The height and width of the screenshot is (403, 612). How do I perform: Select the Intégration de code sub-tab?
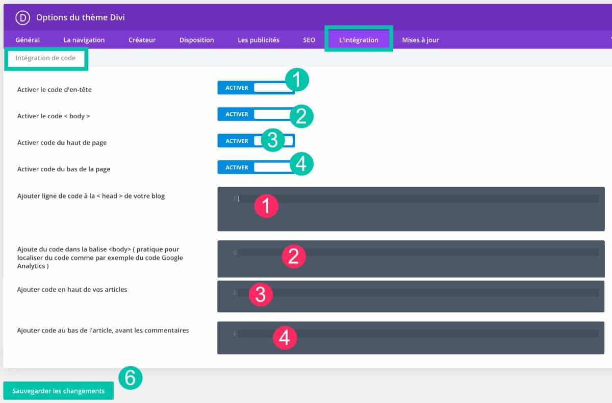[x=45, y=58]
